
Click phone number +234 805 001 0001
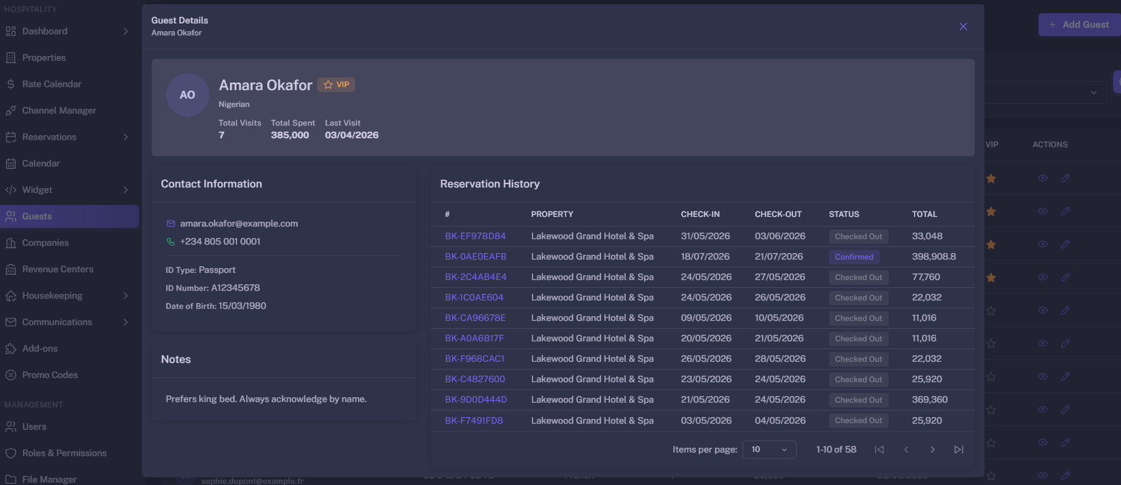pyautogui.click(x=220, y=242)
